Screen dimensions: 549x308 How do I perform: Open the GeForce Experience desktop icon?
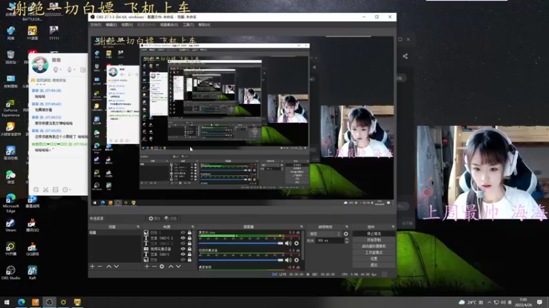tap(10, 108)
